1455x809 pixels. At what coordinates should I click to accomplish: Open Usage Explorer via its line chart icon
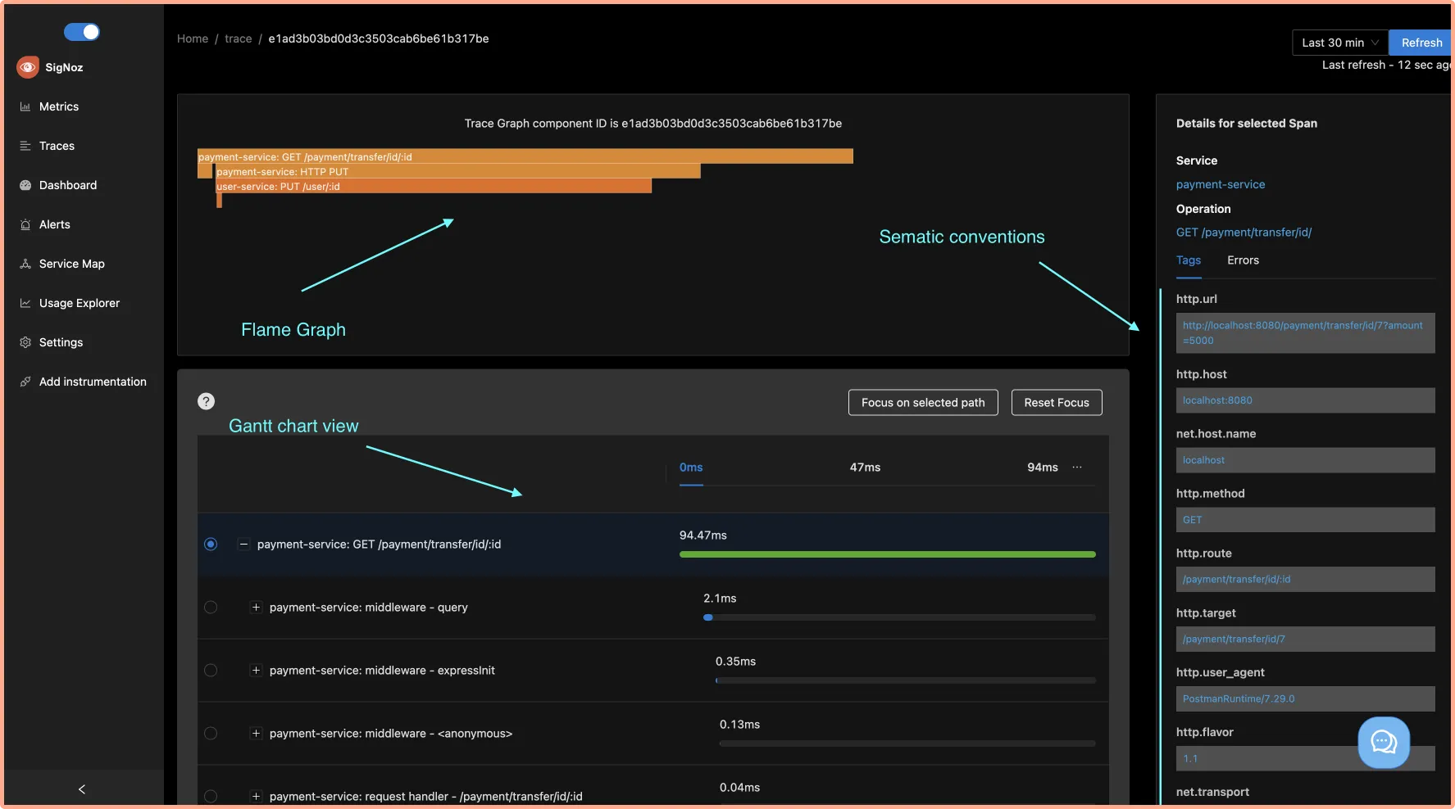[x=25, y=303]
